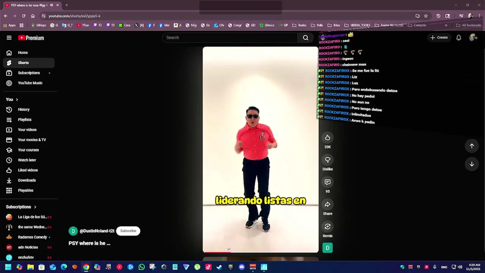
Task: Open Playables in the sidebar
Action: pyautogui.click(x=29, y=190)
